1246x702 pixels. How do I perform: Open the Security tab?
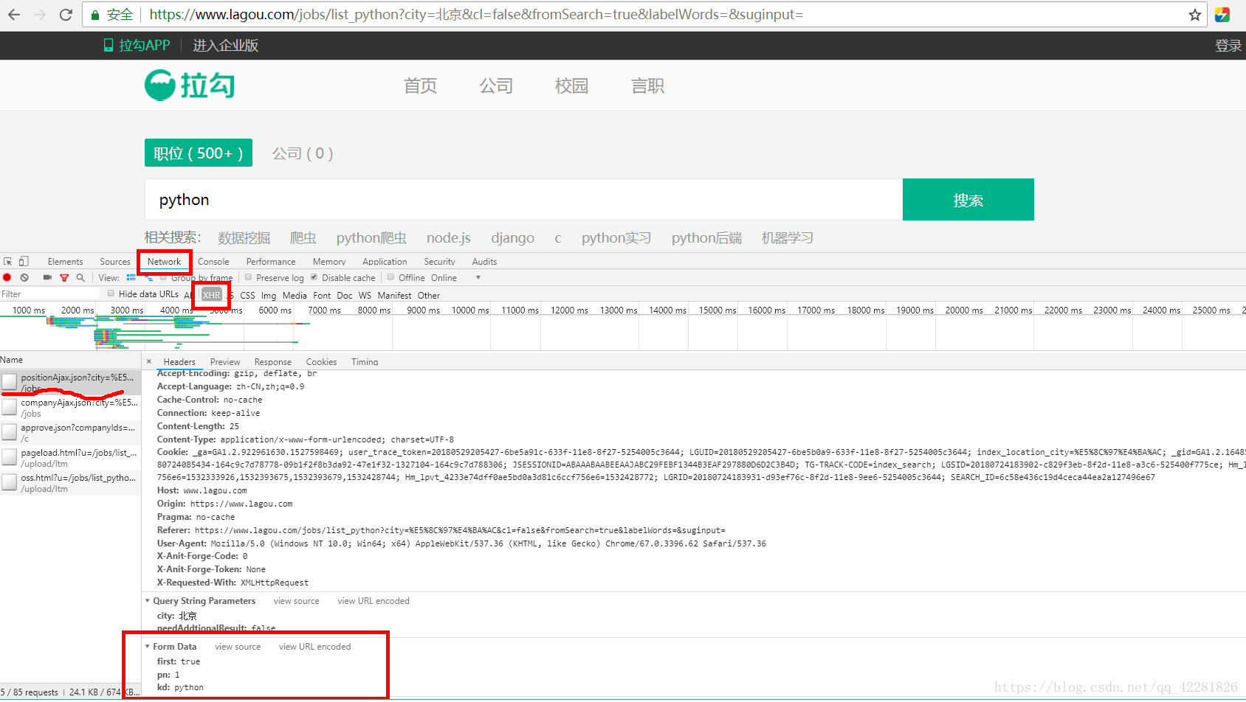(439, 262)
